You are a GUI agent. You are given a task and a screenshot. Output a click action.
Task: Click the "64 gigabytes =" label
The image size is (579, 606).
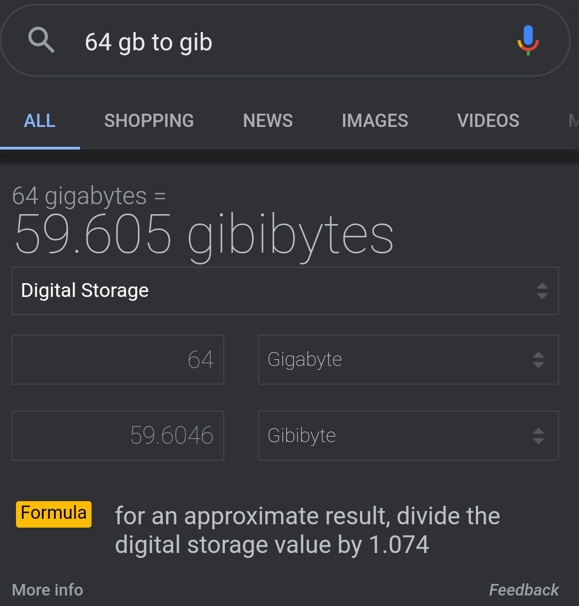(89, 196)
